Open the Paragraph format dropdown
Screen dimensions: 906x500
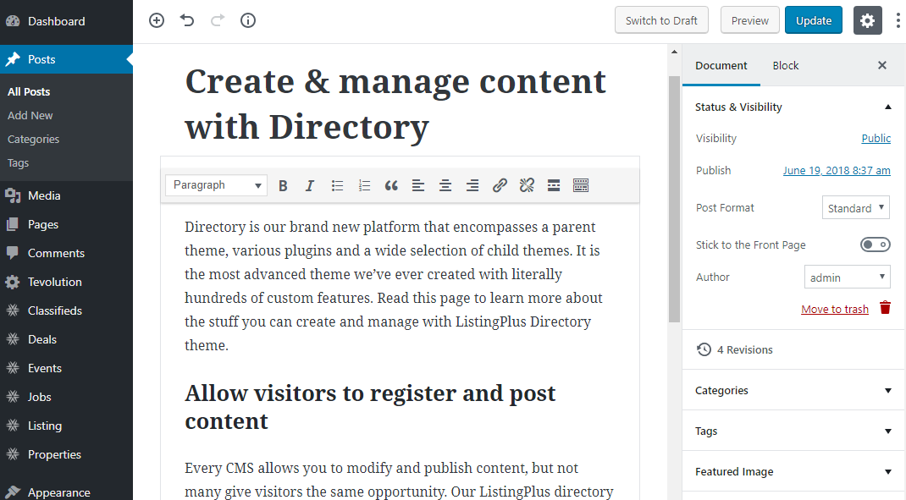216,185
